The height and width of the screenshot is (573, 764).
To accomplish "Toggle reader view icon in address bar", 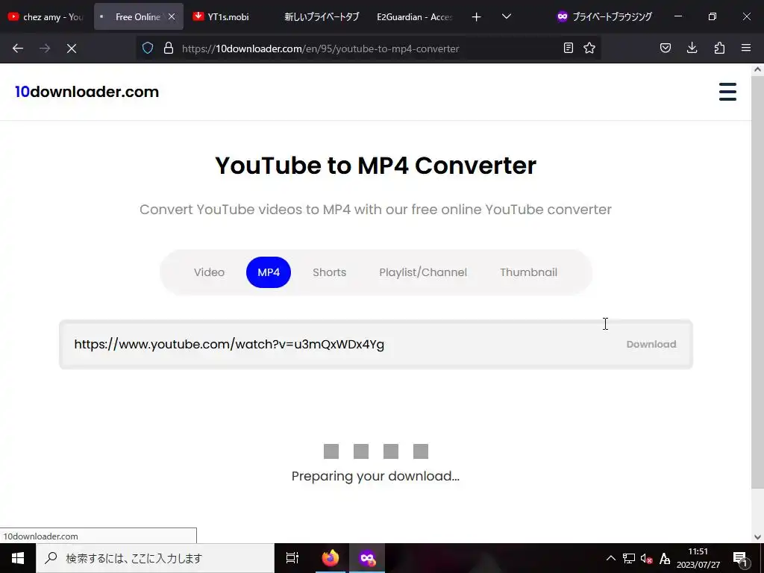I will pos(568,48).
